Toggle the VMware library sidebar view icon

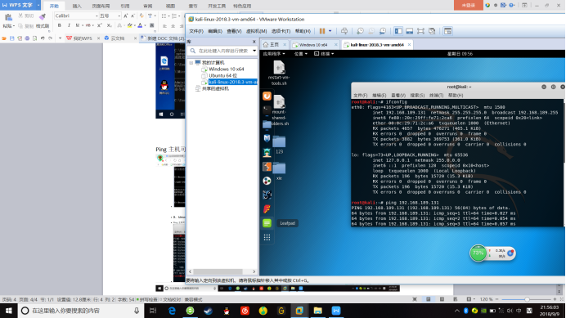coord(398,31)
